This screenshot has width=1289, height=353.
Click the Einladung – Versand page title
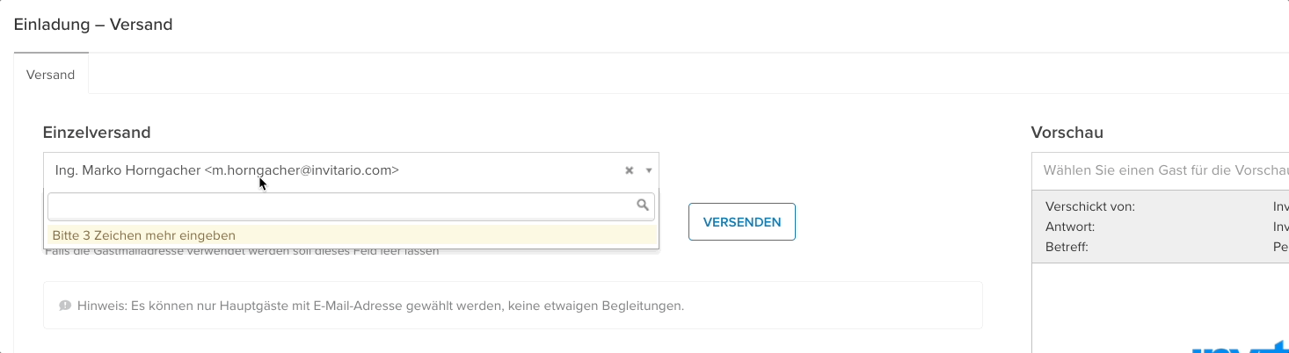point(93,25)
